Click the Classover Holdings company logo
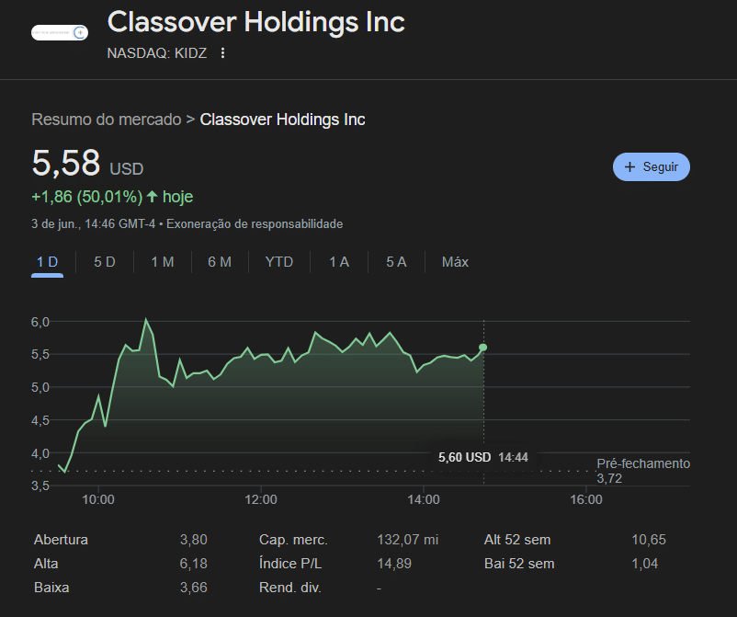This screenshot has height=617, width=737. [x=60, y=32]
